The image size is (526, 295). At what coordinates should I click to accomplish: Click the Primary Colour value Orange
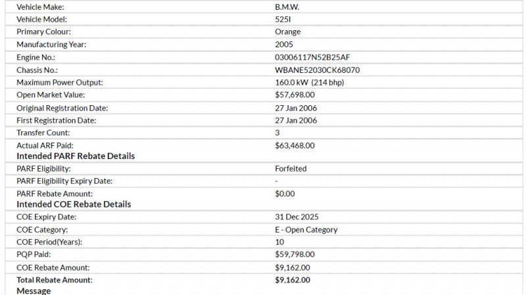click(287, 32)
